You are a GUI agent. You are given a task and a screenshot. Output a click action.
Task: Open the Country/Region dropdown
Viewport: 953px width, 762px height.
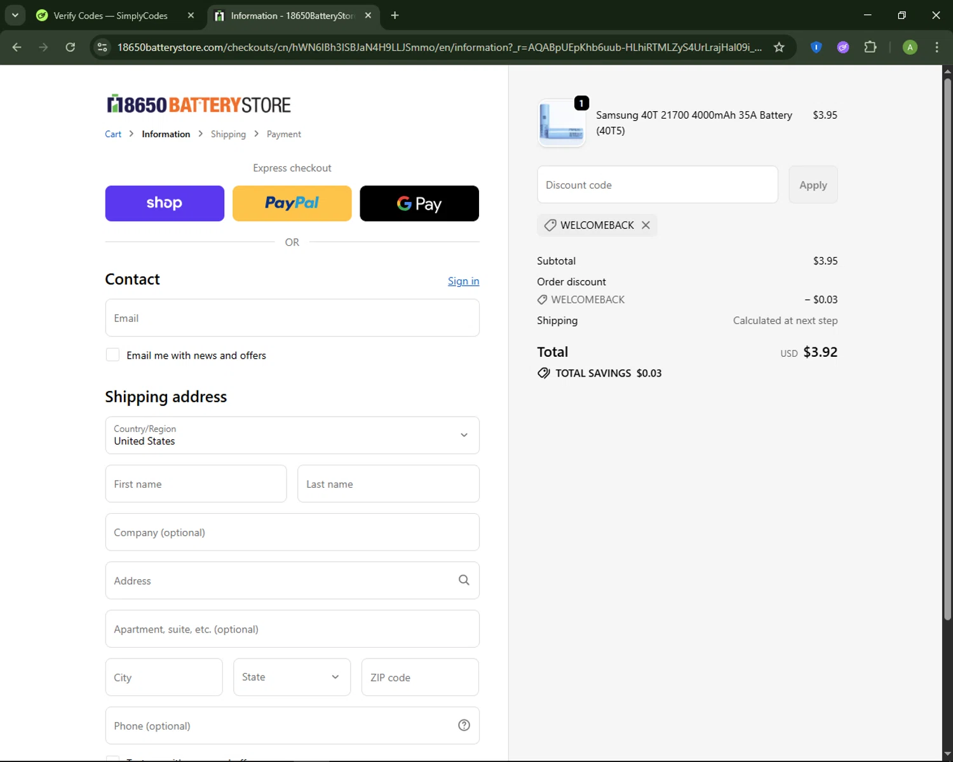pos(292,435)
